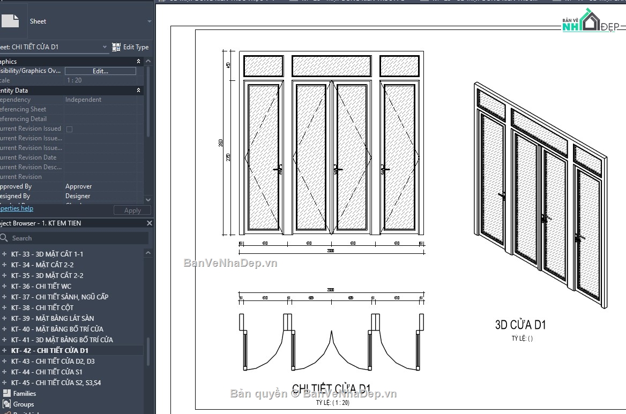
Task: Toggle Current Revision Issued checkbox
Action: click(70, 129)
